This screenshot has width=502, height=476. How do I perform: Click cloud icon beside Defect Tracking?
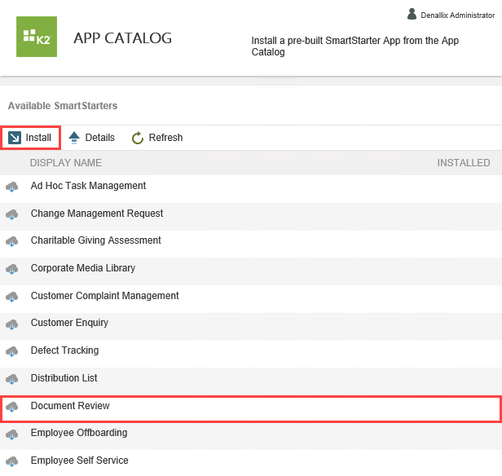pos(12,351)
